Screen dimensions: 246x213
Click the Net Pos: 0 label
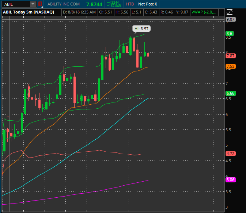[148, 4]
